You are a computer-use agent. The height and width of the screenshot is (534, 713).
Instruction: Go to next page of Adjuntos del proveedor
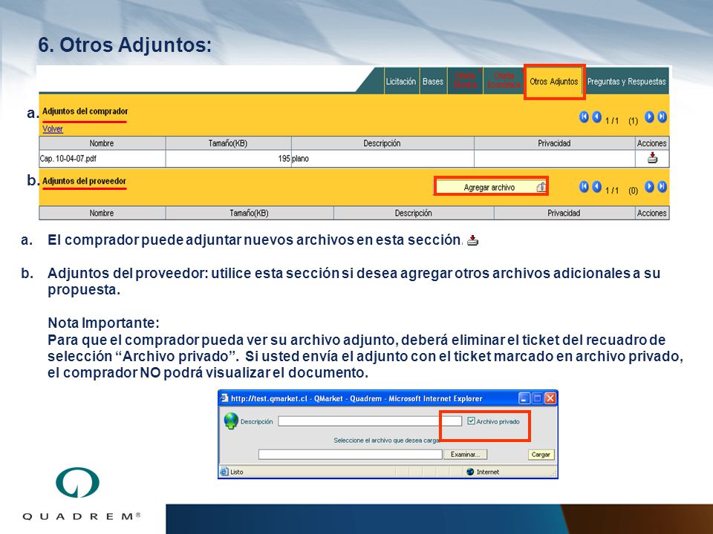click(649, 187)
